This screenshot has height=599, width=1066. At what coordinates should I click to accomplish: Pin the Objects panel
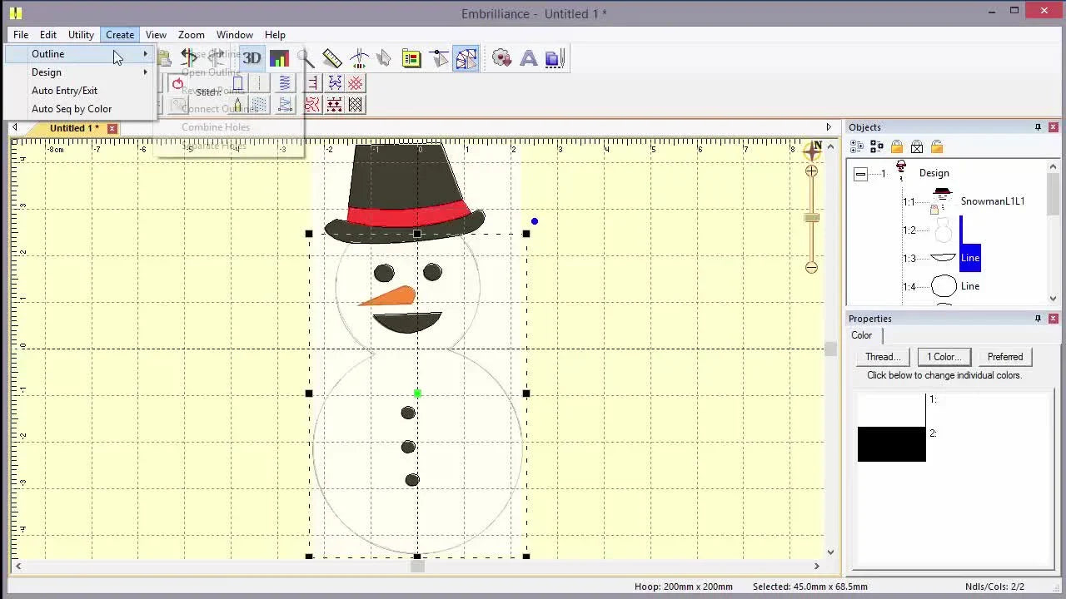1038,127
